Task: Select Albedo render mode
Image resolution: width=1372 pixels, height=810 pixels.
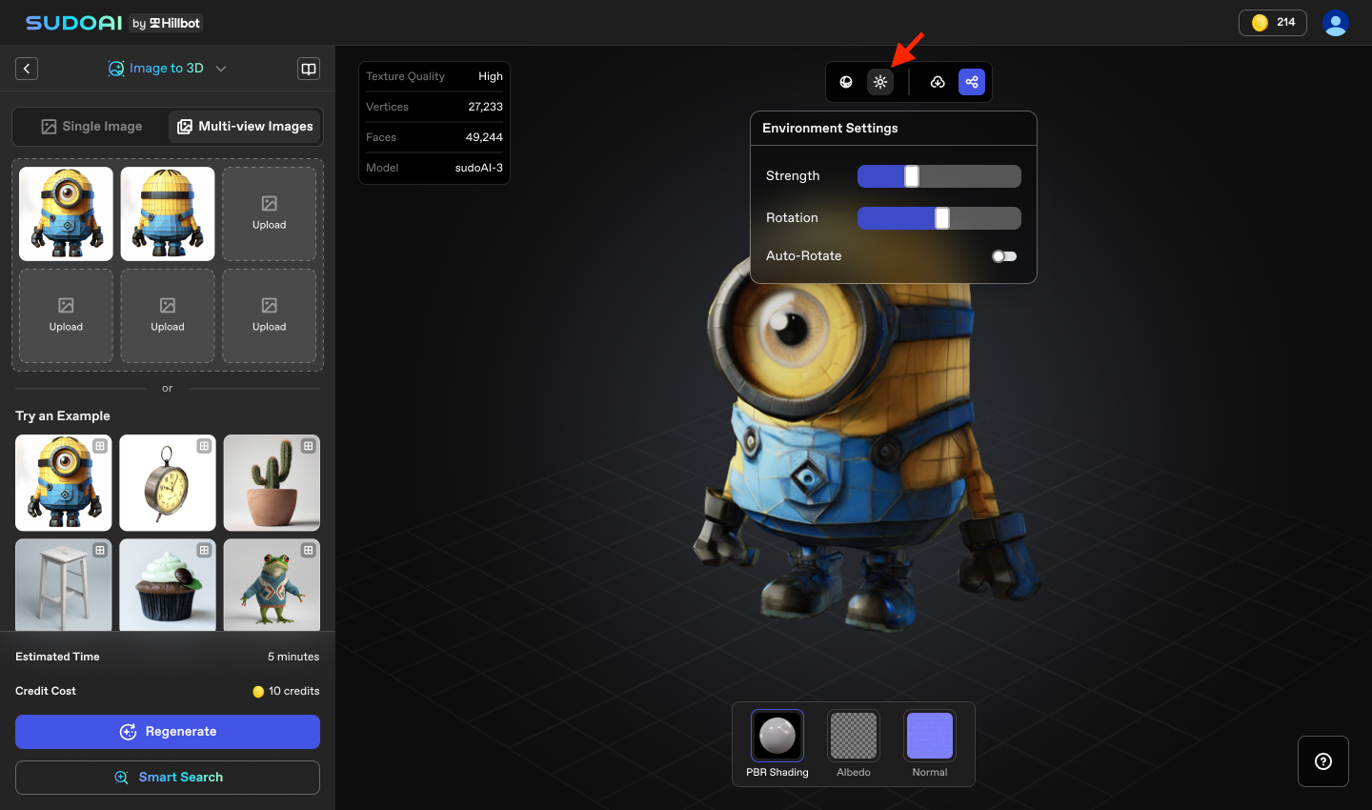Action: click(x=854, y=744)
